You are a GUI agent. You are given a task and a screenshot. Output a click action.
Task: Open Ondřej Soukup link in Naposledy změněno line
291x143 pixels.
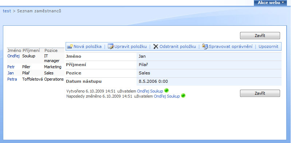click(x=167, y=96)
